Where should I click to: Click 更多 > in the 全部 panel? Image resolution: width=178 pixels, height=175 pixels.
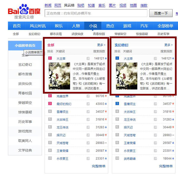tap(101, 45)
